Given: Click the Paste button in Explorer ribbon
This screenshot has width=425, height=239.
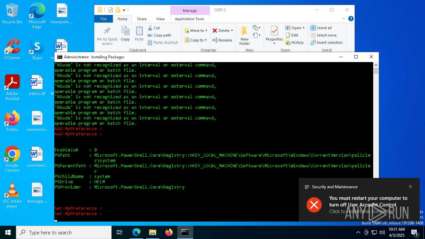Looking at the screenshot, I should (x=139, y=34).
